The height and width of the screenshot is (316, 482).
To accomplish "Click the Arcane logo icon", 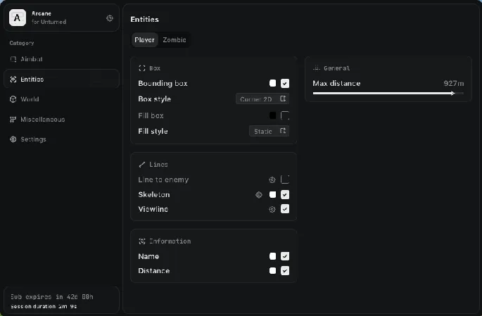I will (x=18, y=18).
